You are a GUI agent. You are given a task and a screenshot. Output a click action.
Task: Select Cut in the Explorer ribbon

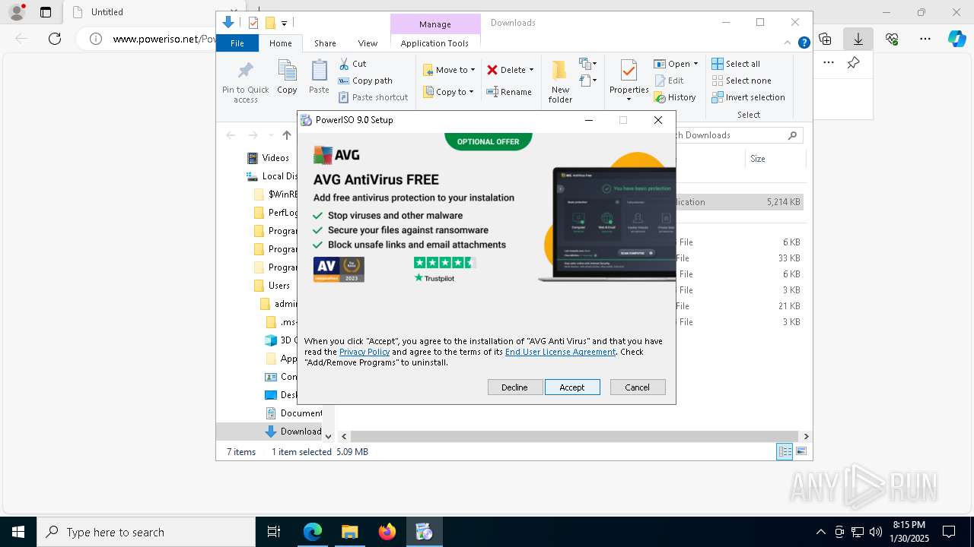[x=352, y=64]
